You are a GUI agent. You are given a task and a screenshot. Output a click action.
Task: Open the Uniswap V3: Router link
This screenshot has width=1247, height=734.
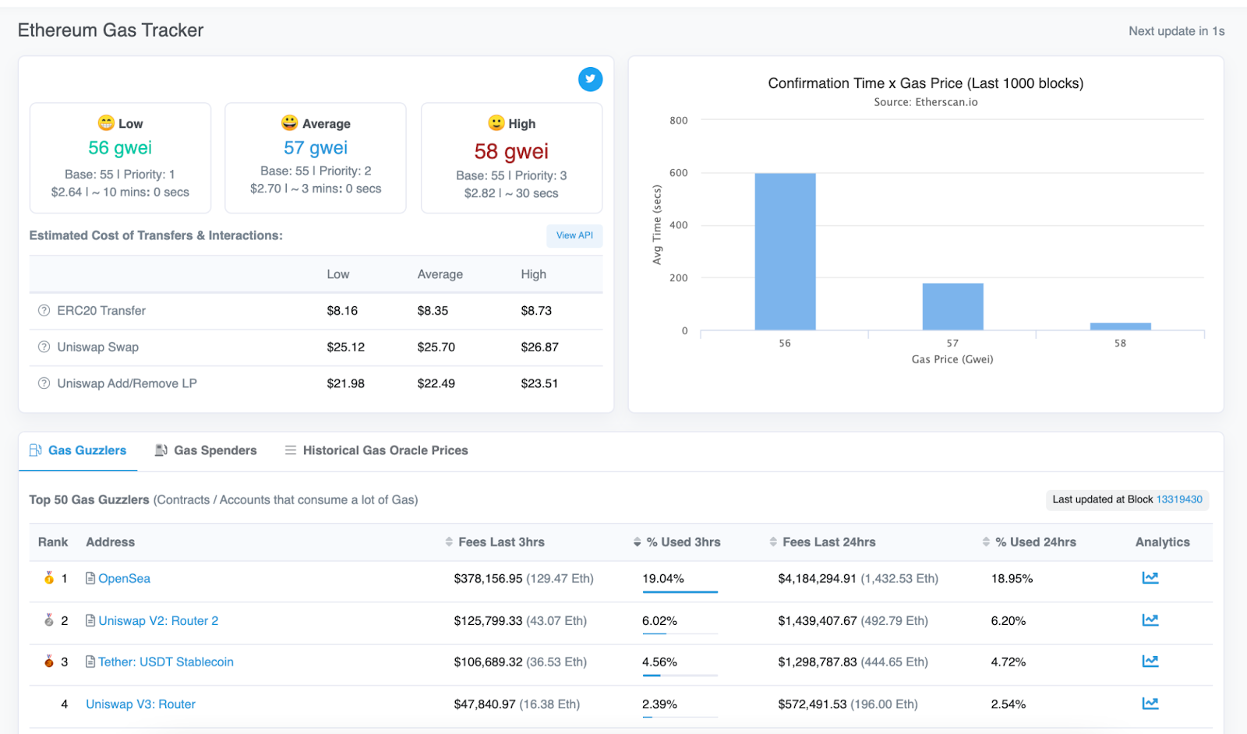pos(140,704)
